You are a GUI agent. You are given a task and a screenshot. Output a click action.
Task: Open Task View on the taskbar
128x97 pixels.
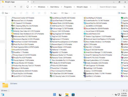(x=60, y=94)
